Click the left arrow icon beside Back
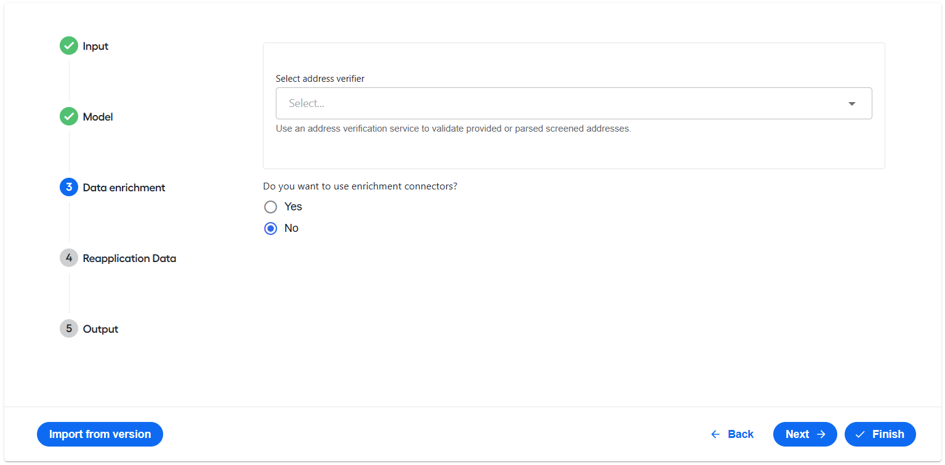Screen dimensions: 945x465 (715, 434)
